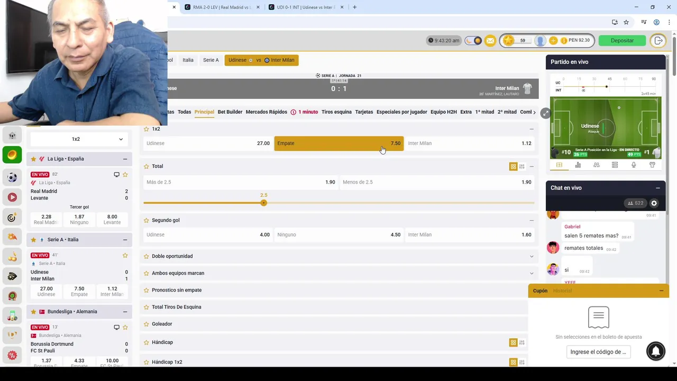Open Total market sliders filter icon

coord(522,167)
